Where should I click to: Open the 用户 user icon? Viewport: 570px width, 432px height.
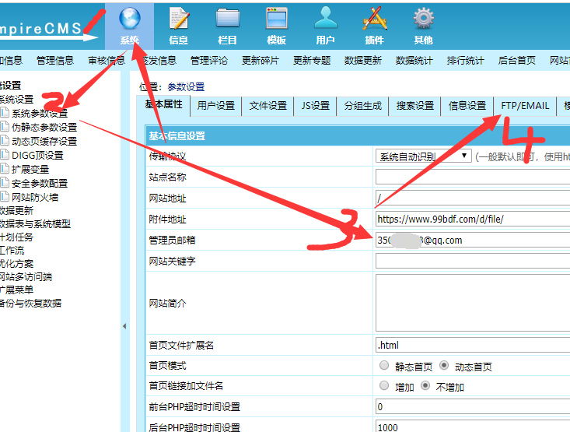point(325,19)
